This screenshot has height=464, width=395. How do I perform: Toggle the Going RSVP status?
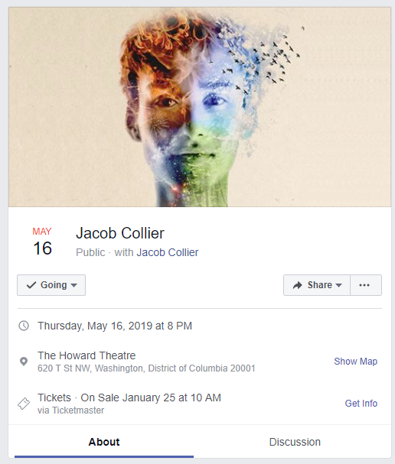click(x=51, y=285)
